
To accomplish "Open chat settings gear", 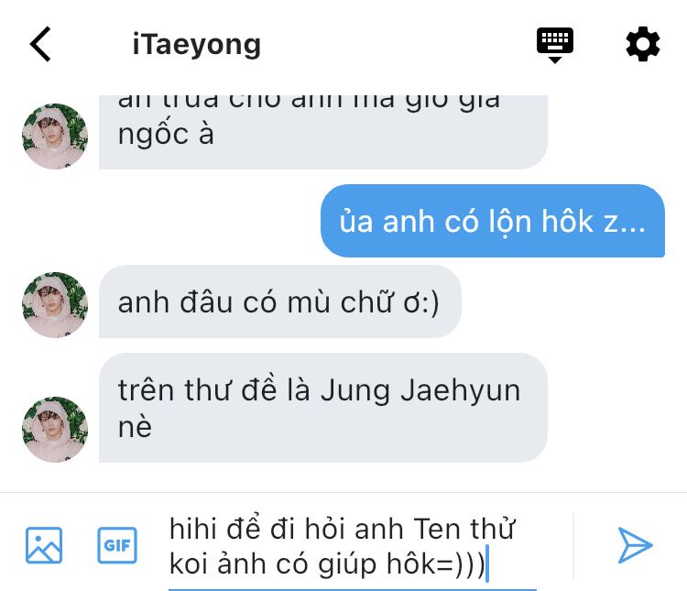I will pos(642,44).
